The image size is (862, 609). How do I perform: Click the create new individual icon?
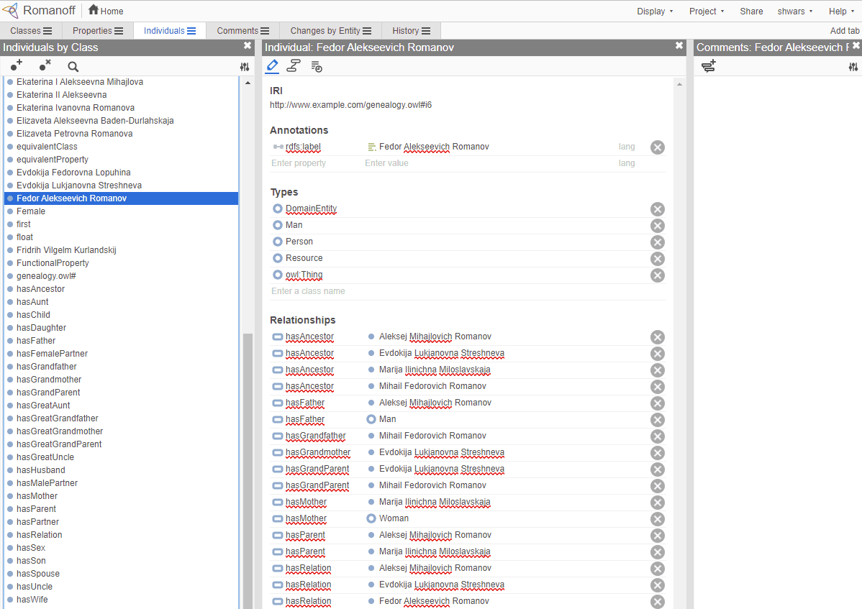17,65
